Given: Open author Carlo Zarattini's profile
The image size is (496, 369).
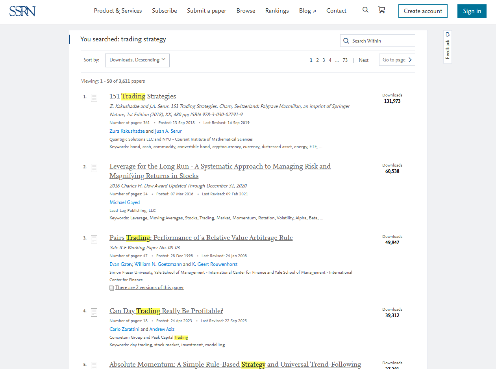Looking at the screenshot, I should [x=124, y=329].
